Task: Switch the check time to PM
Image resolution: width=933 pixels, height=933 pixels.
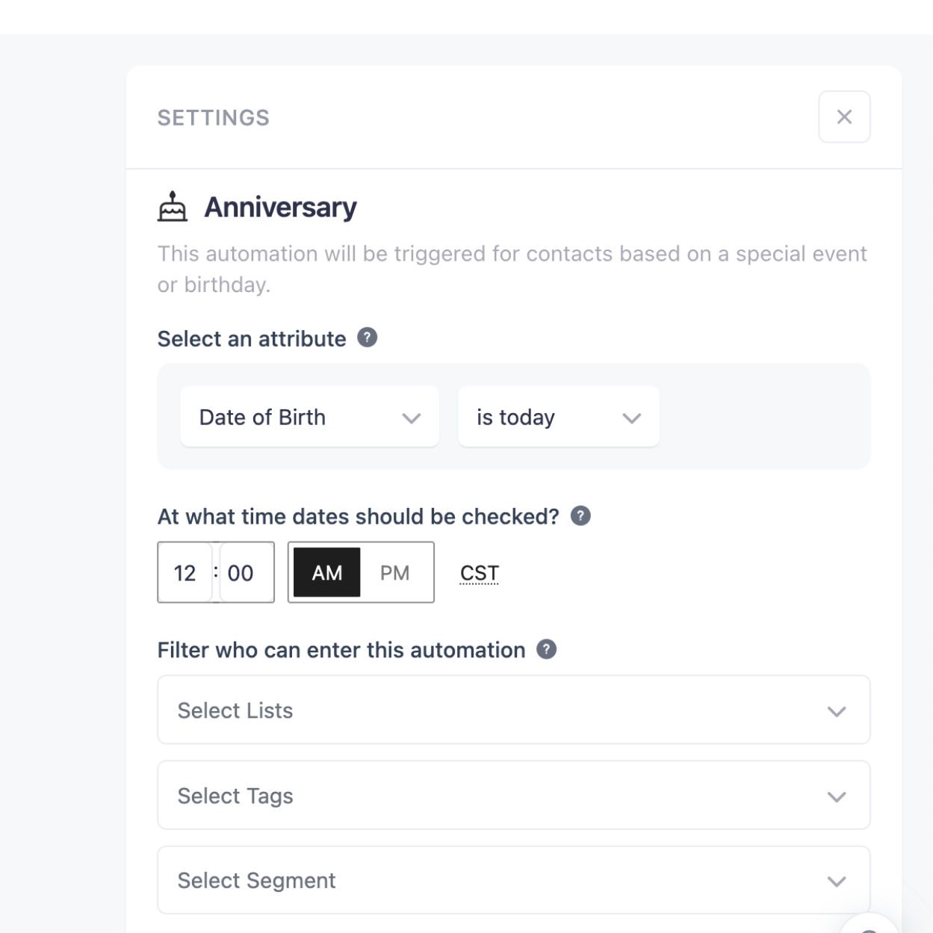Action: pos(397,572)
